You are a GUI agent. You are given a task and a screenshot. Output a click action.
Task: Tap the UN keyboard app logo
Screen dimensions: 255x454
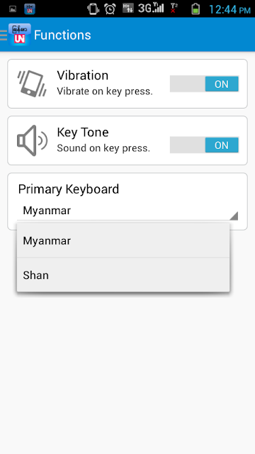(x=20, y=35)
